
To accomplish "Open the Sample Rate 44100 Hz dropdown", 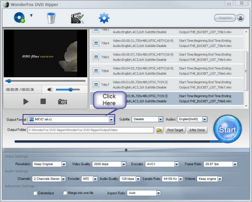I will tap(180, 179).
